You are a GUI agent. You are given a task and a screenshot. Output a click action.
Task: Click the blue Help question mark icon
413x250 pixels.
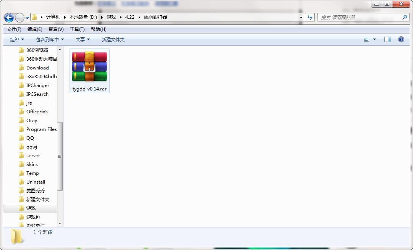[x=401, y=39]
